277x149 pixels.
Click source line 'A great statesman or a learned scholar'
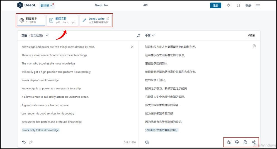(45, 105)
